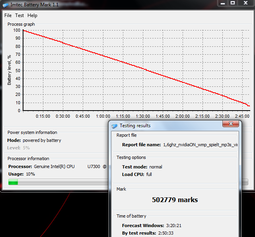
Task: Close the Imtec Battery Mark window
Action: 245,3
